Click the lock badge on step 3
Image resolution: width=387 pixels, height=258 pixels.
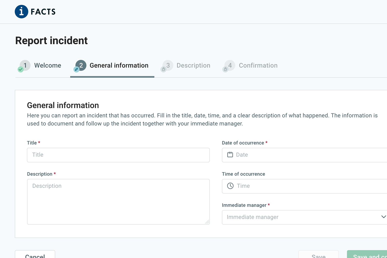[x=163, y=69]
